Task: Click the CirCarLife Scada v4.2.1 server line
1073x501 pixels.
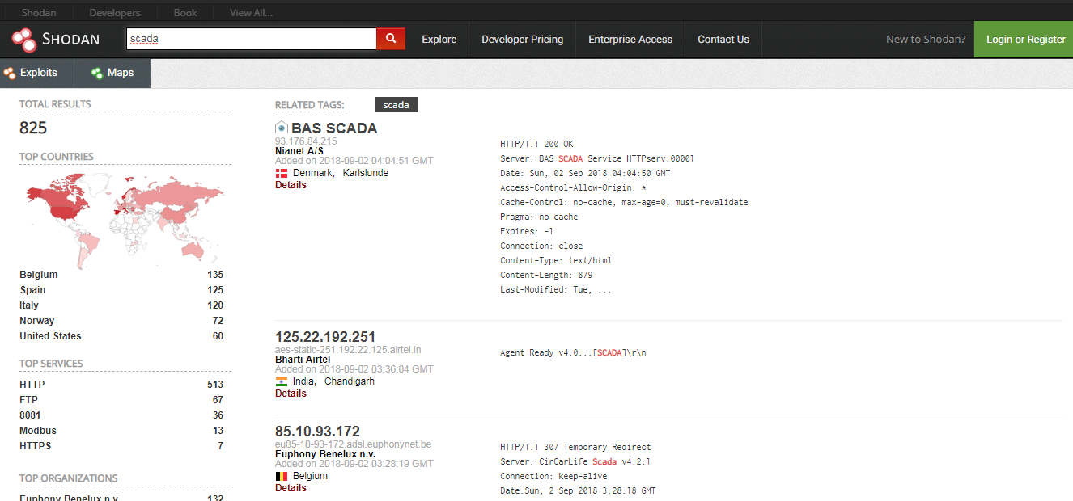Action: pos(575,461)
